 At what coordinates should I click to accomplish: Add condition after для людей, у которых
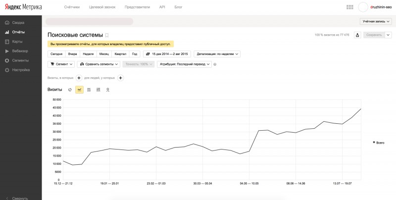[x=120, y=78]
